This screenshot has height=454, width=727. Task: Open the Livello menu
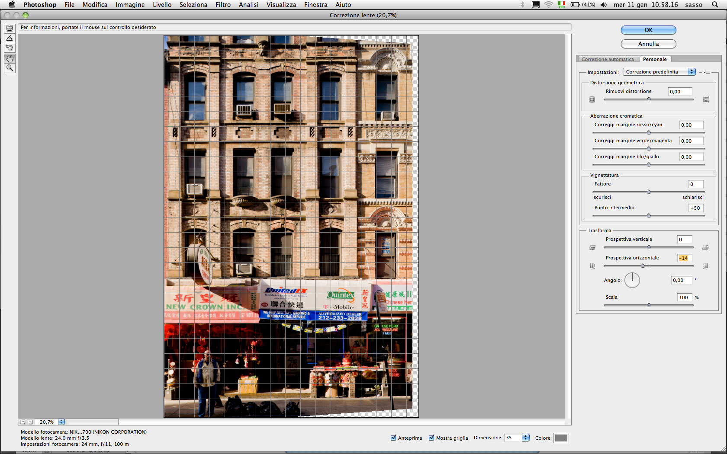pyautogui.click(x=162, y=4)
